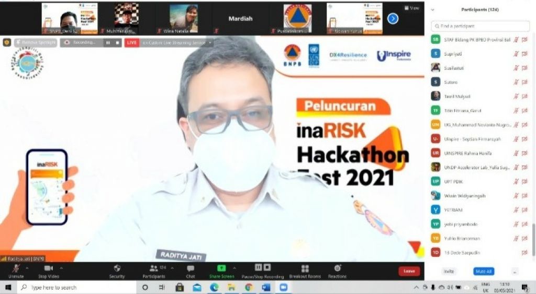Click the encryption shield icon at top-left

click(x=7, y=42)
